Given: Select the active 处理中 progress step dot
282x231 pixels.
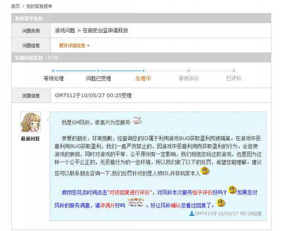Looking at the screenshot, I should tap(144, 71).
